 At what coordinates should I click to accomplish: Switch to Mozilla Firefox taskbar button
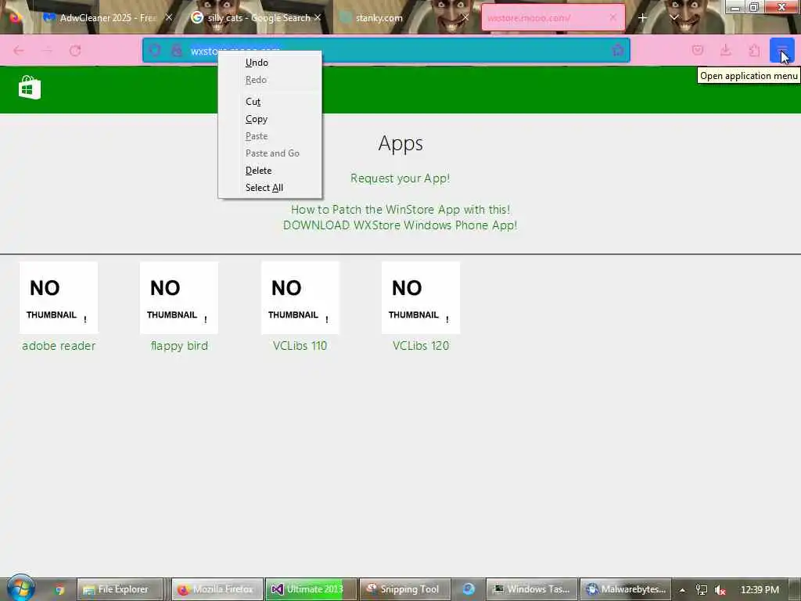click(x=217, y=590)
